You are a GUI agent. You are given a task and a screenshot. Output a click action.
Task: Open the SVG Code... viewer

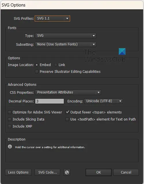48,172
